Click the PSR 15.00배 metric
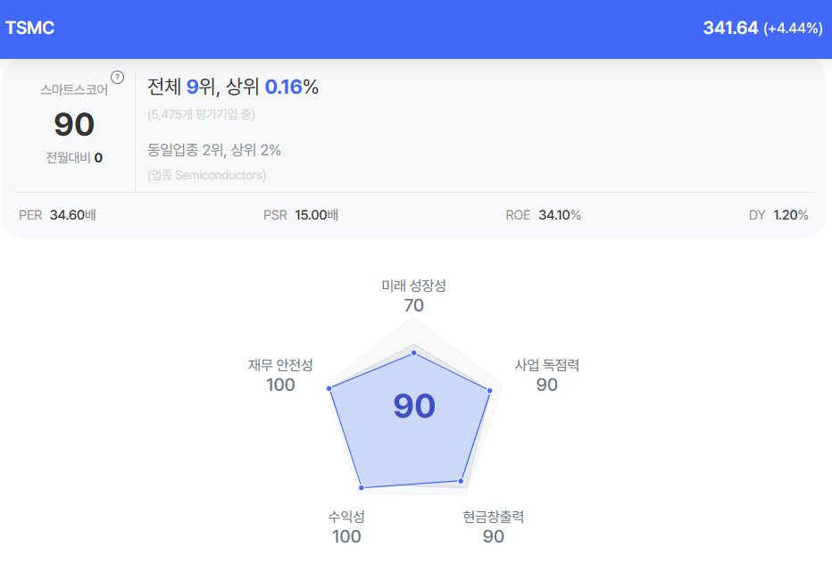The image size is (832, 564). tap(301, 215)
